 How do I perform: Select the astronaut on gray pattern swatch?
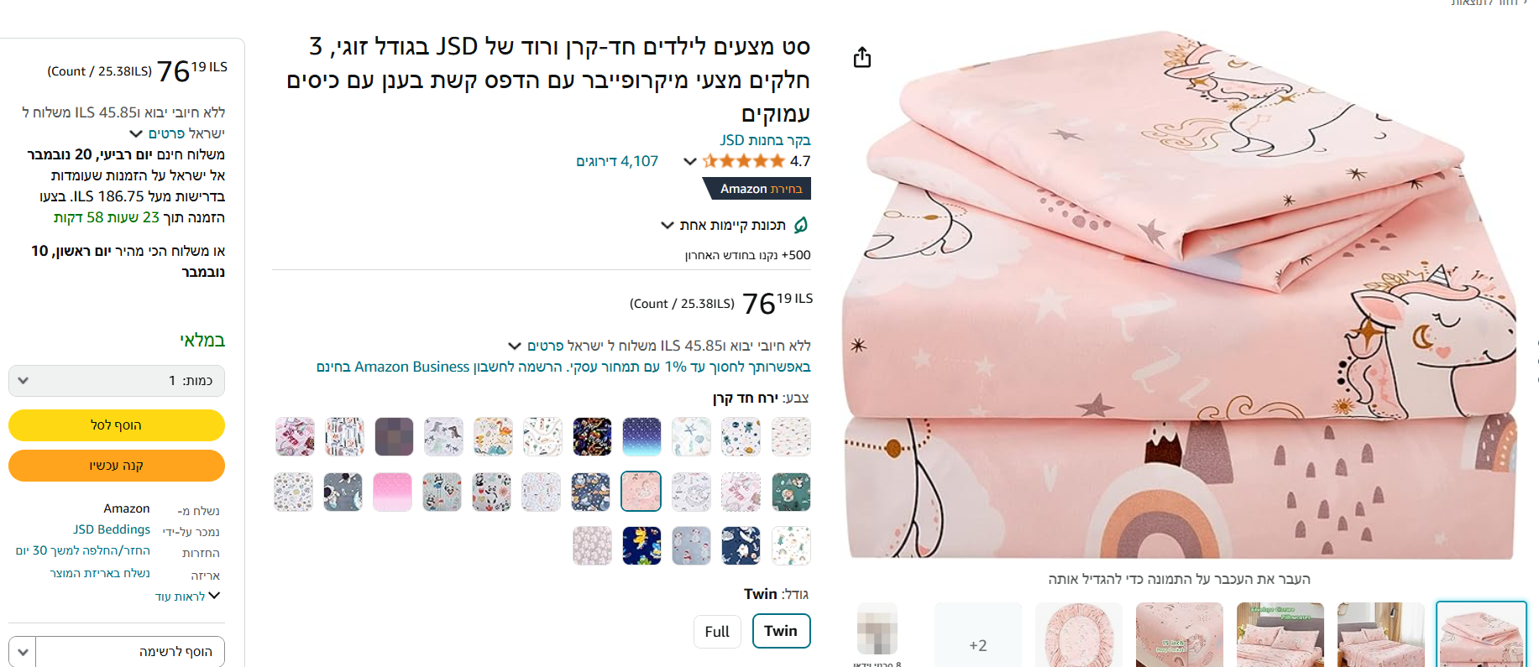pos(343,492)
